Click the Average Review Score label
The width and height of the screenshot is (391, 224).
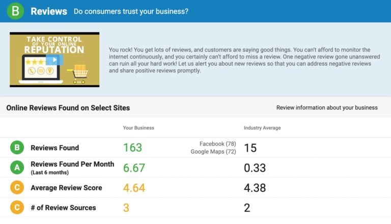pyautogui.click(x=66, y=188)
